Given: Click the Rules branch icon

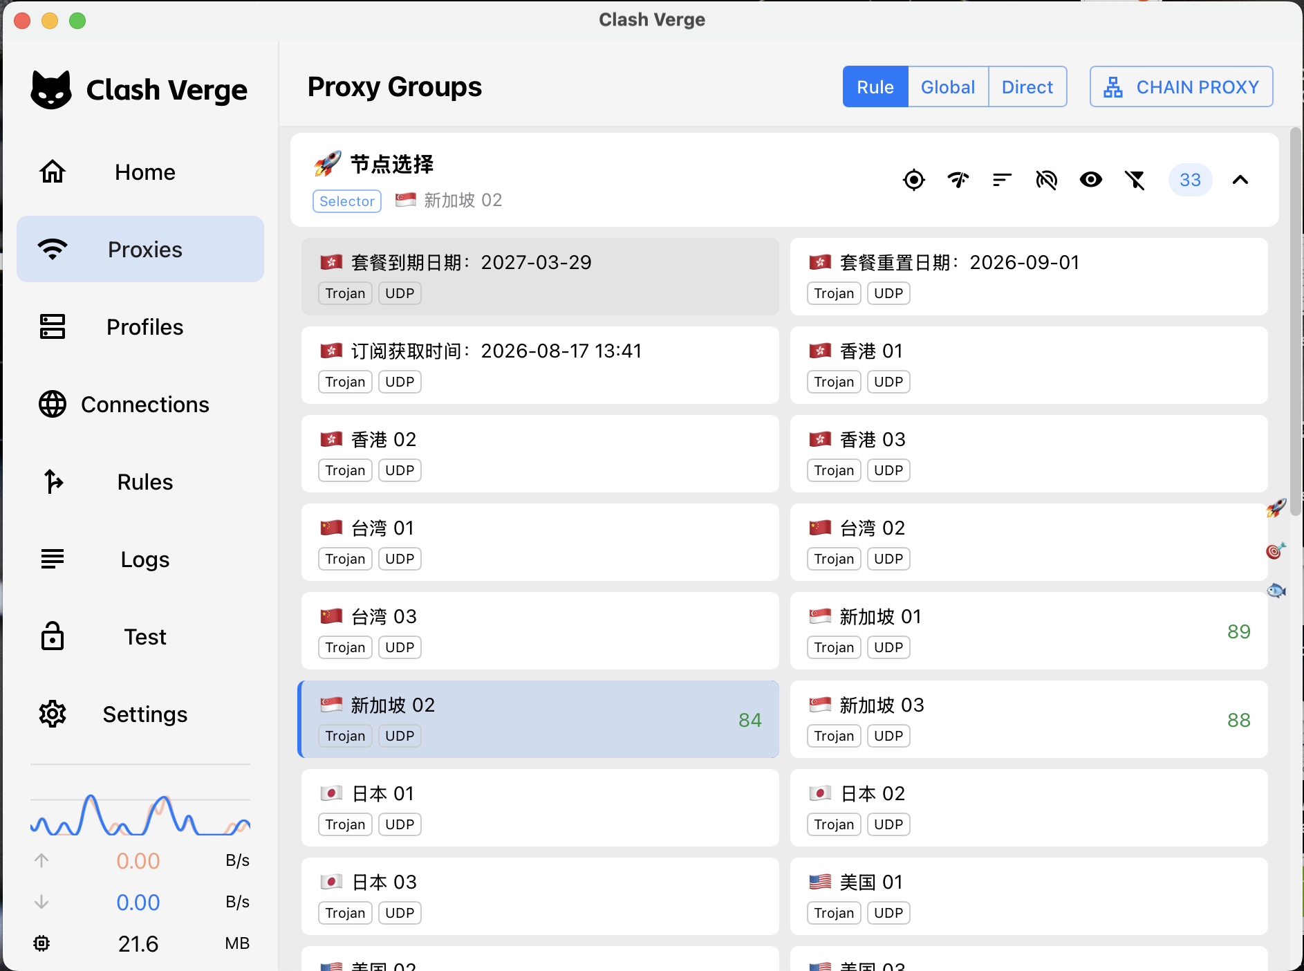Looking at the screenshot, I should tap(53, 481).
